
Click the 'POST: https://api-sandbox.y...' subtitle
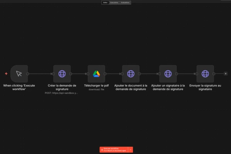pyautogui.click(x=61, y=93)
